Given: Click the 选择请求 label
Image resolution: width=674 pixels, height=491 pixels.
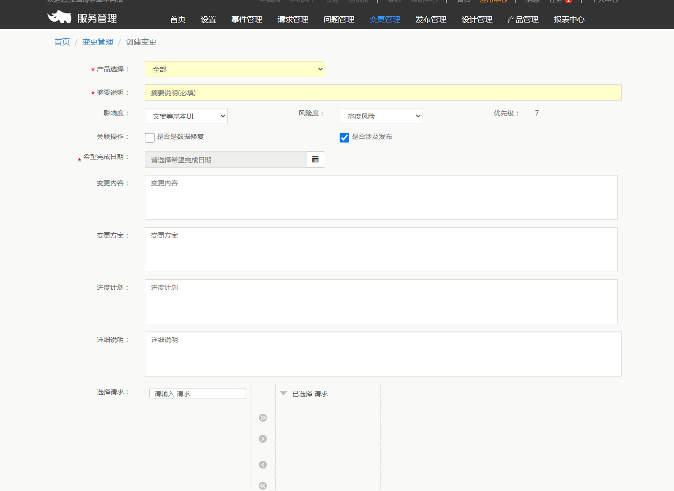Looking at the screenshot, I should pos(112,392).
